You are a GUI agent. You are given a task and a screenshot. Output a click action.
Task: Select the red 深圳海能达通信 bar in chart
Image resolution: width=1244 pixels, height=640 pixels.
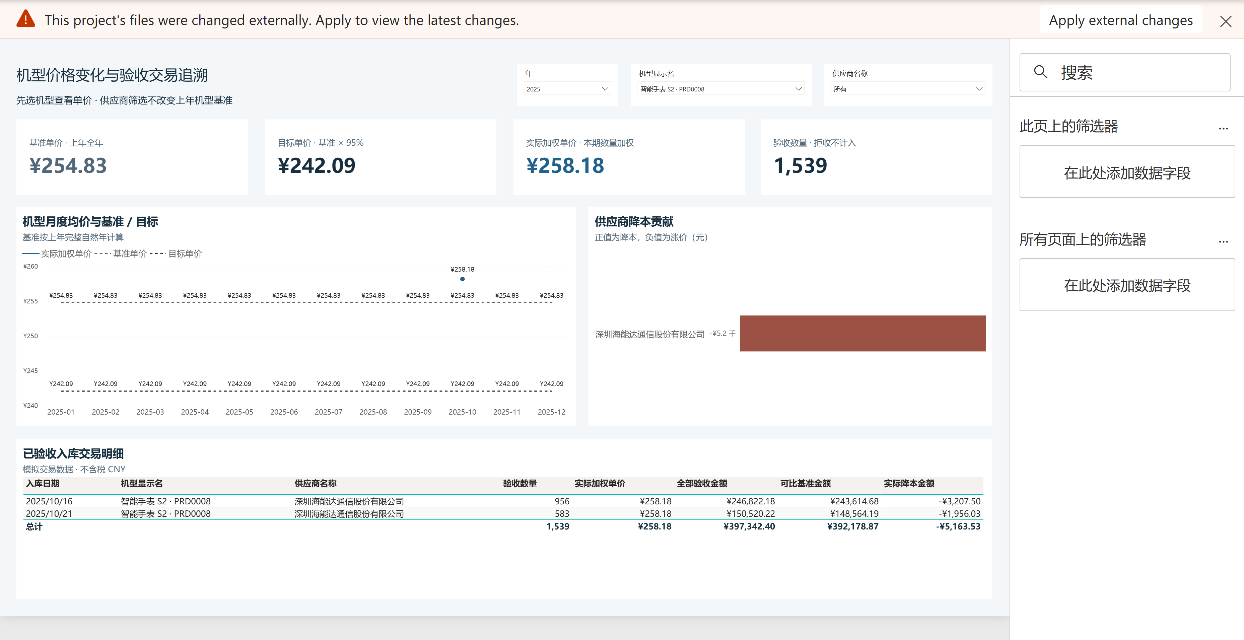point(862,333)
